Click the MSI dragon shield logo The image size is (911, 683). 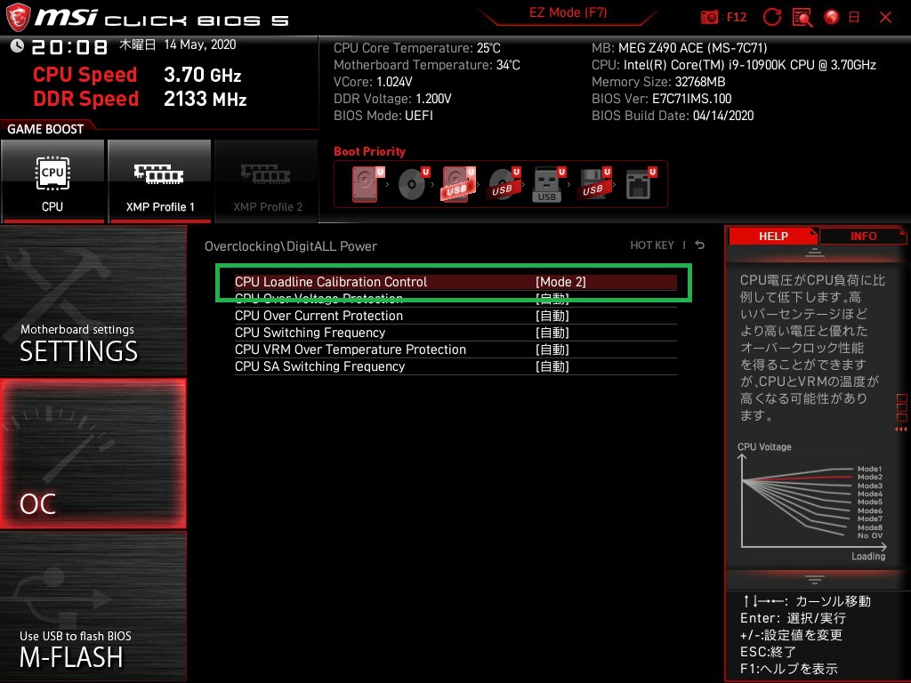(x=18, y=17)
